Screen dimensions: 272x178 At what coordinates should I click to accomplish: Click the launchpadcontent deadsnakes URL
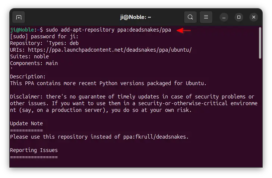click(x=110, y=50)
